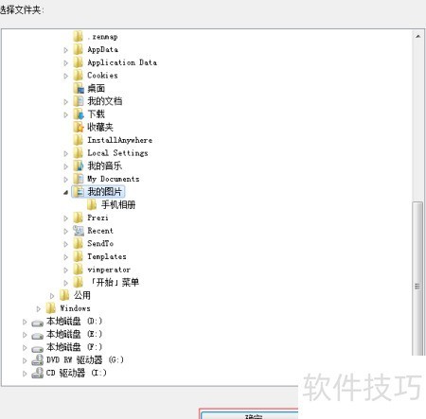
Task: Click the vertical scrollbar thumb
Action: [417, 278]
